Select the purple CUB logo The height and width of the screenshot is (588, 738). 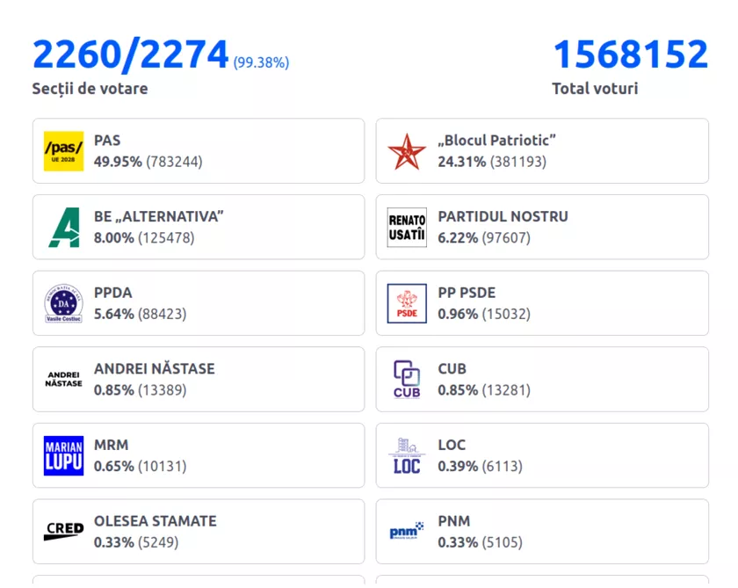point(407,380)
